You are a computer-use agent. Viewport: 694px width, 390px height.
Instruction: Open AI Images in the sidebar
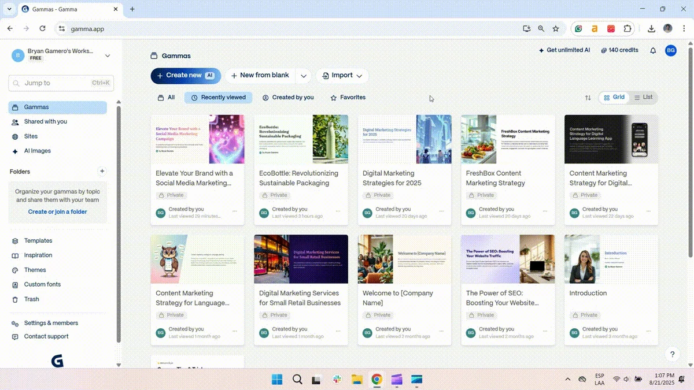[x=37, y=151]
